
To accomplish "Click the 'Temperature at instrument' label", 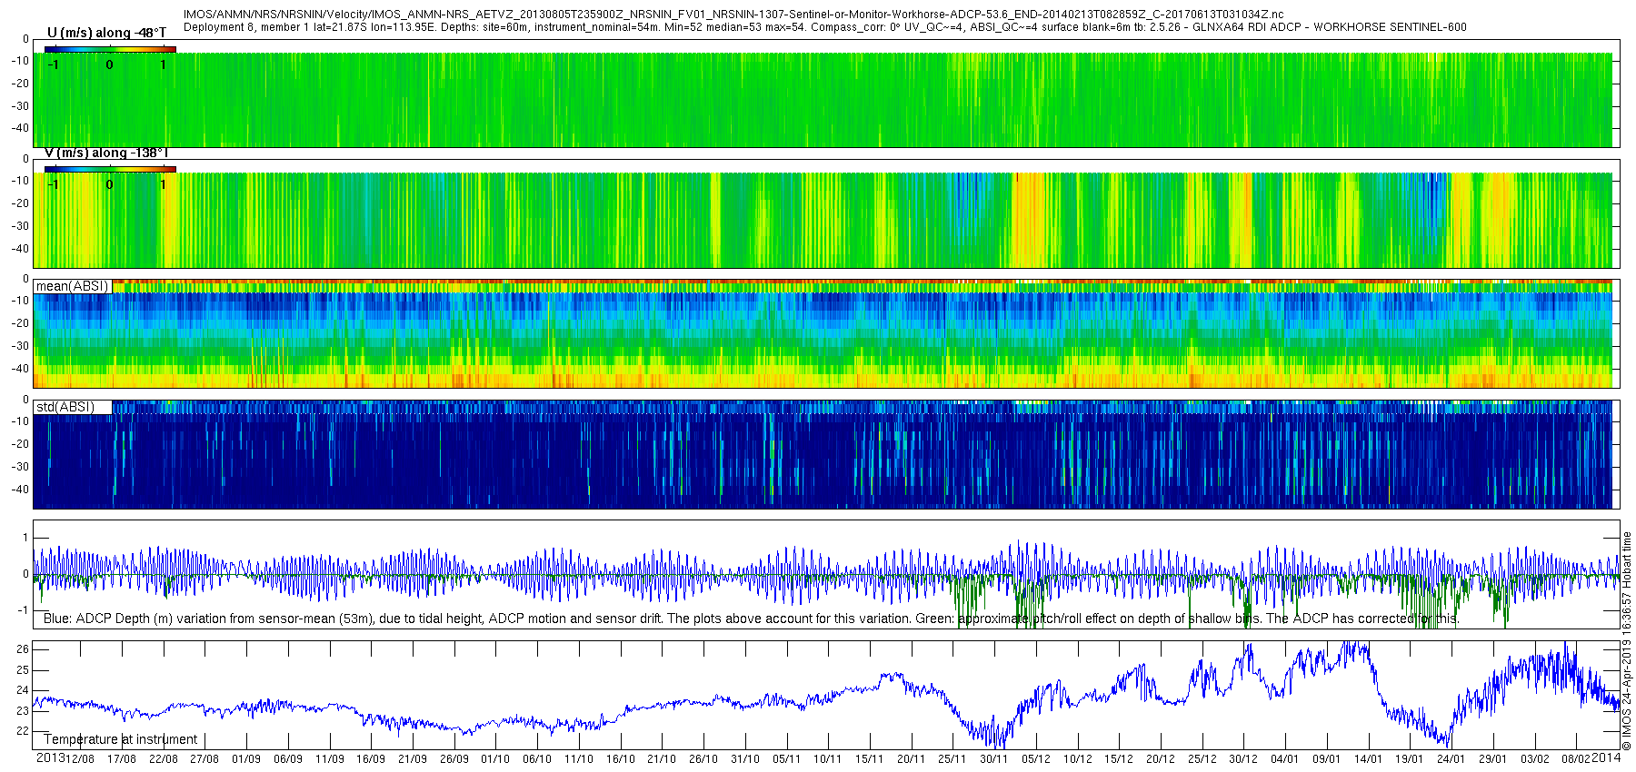I will (x=120, y=739).
